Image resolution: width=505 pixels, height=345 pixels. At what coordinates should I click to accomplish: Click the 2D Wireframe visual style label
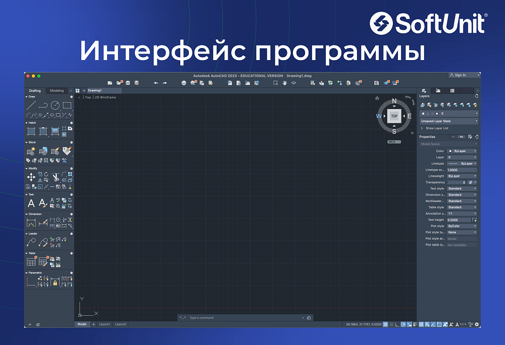tap(106, 97)
